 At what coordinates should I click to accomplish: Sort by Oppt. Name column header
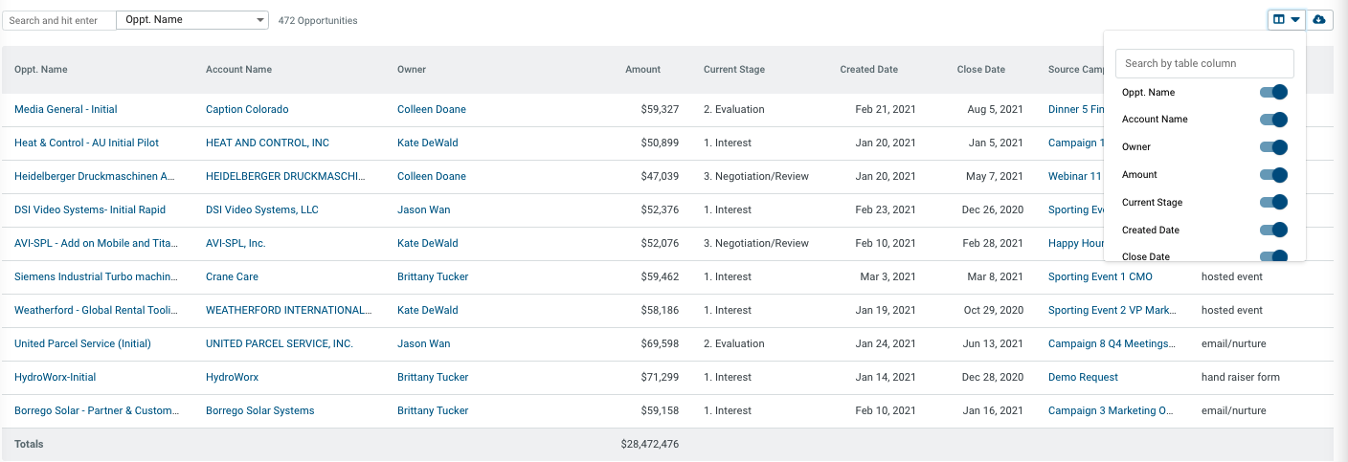[x=41, y=69]
